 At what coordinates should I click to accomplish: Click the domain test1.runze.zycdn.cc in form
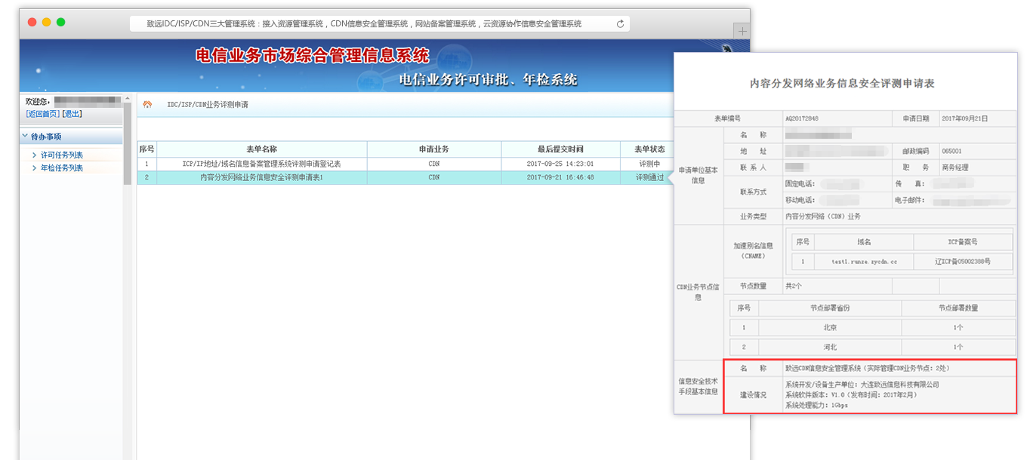point(863,262)
